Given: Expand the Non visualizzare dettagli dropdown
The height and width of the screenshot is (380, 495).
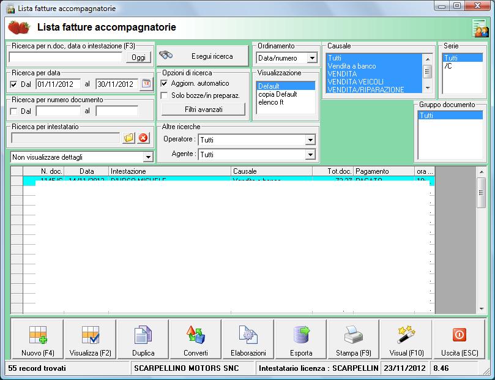Looking at the screenshot, I should tap(147, 157).
